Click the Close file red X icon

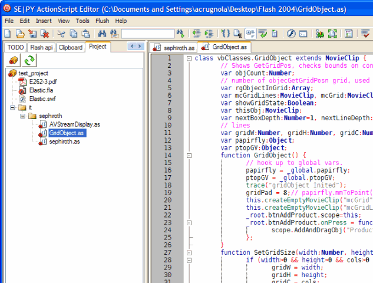[45, 34]
